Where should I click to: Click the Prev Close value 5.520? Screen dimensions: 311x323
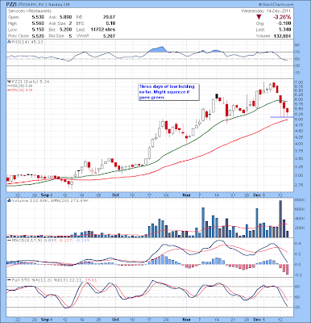tap(38, 36)
